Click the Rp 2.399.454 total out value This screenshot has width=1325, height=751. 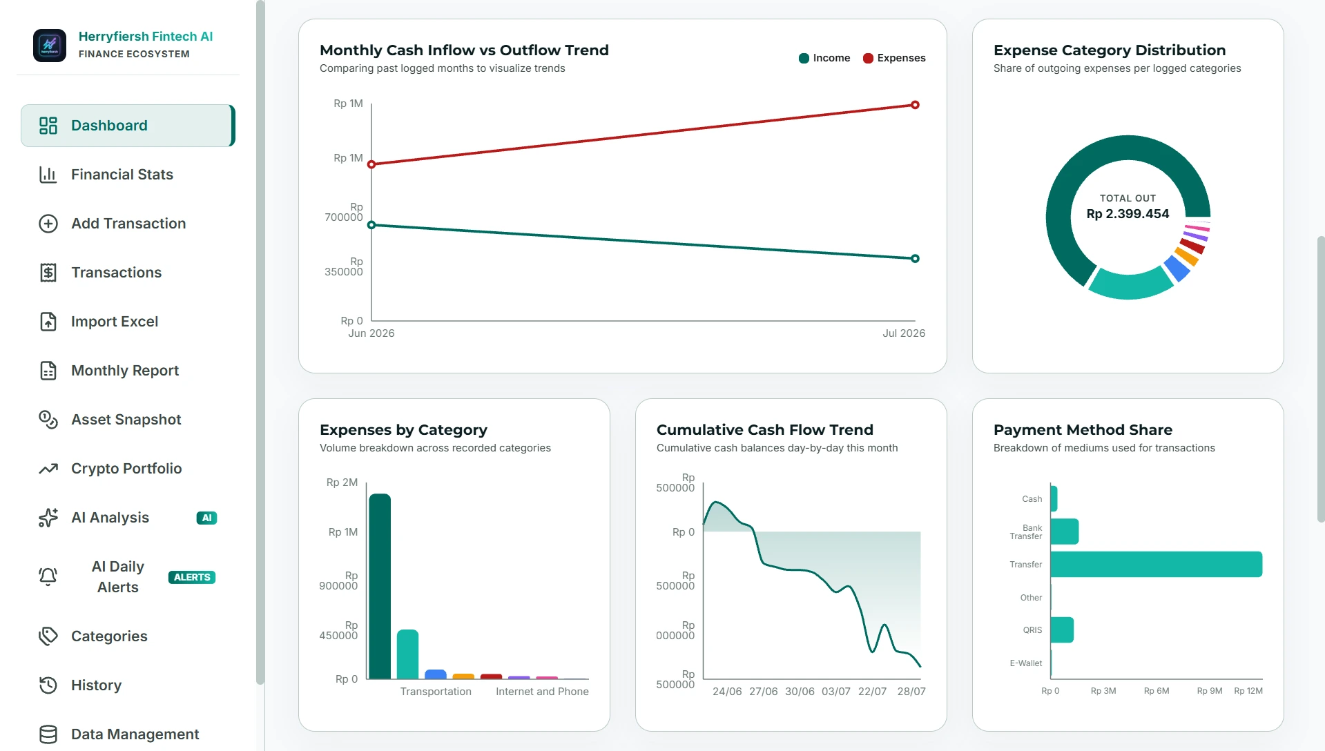point(1128,214)
